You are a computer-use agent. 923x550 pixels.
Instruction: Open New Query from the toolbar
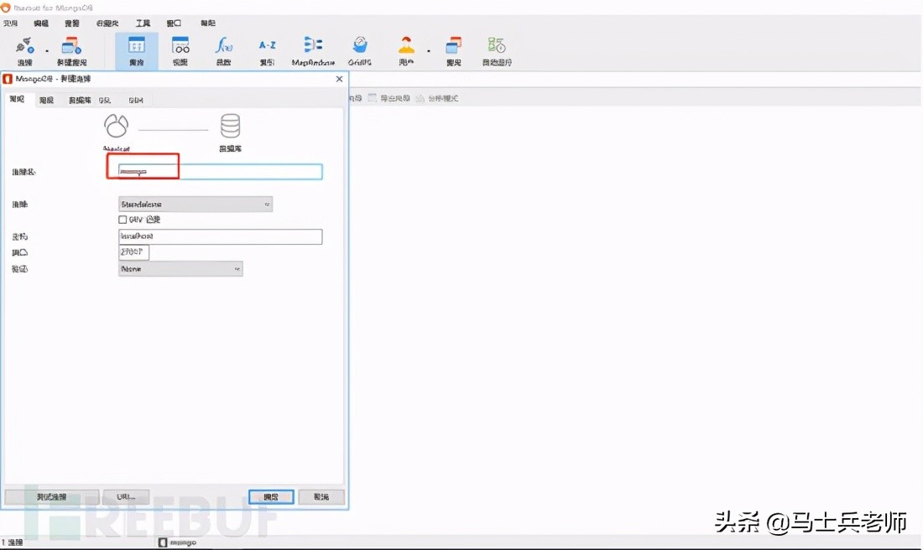pos(72,51)
